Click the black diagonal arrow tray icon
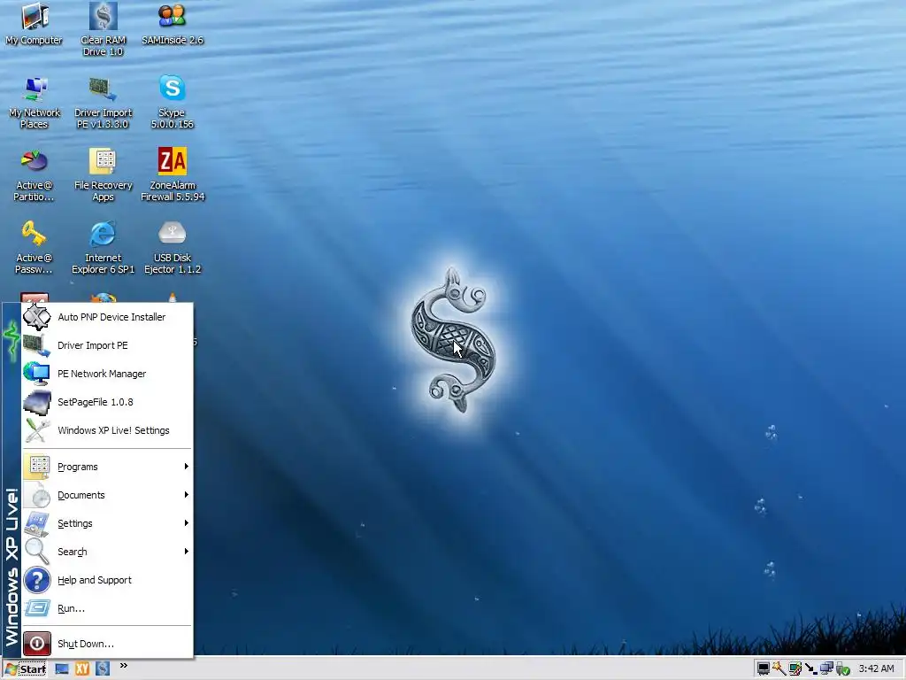906x680 pixels. [810, 669]
